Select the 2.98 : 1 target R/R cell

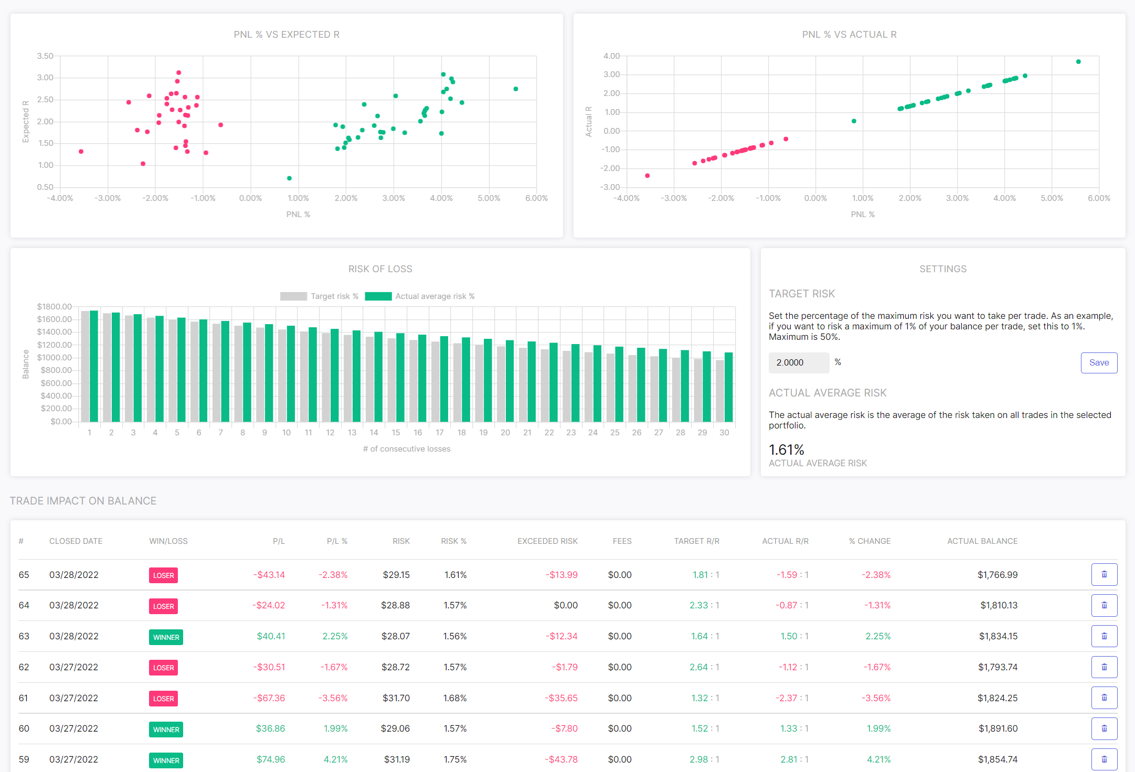point(704,759)
